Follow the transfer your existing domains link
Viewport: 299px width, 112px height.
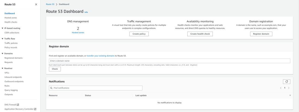coord(101,56)
